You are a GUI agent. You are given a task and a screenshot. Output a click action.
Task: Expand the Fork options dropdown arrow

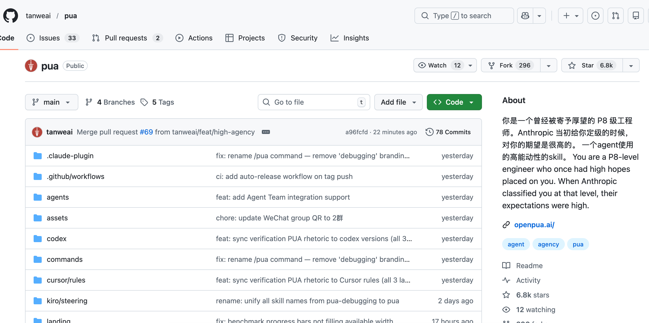548,65
